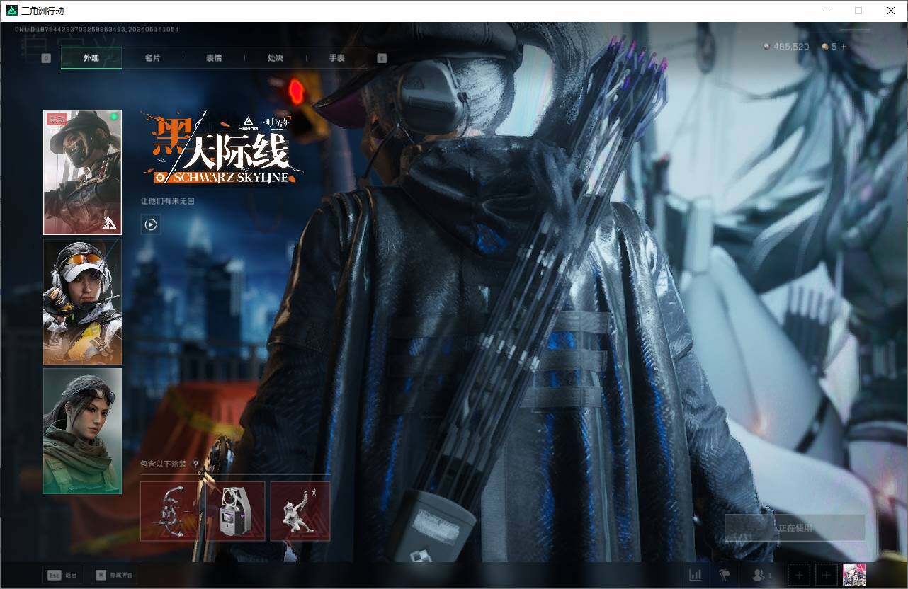The image size is (908, 589).
Task: Add teammate in first empty plus slot
Action: coord(799,575)
